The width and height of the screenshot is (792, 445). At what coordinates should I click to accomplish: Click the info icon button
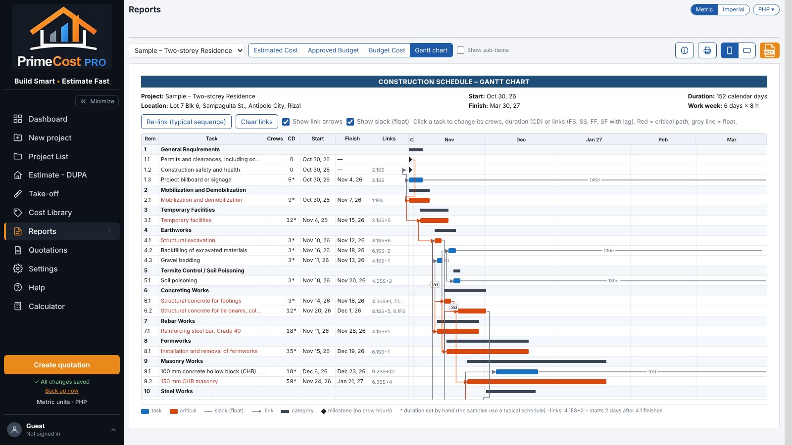pos(685,50)
